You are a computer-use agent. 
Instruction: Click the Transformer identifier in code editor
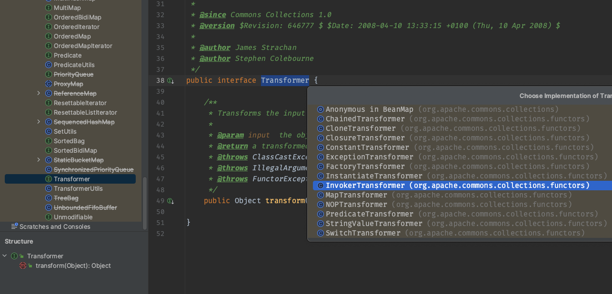[285, 80]
